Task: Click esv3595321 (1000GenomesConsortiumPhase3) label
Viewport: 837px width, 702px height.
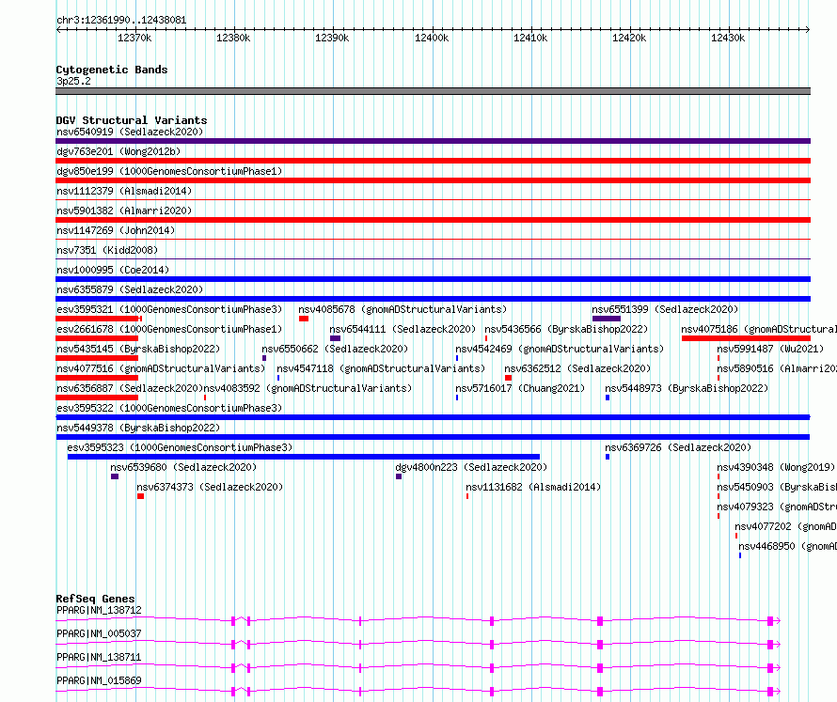Action: [169, 309]
